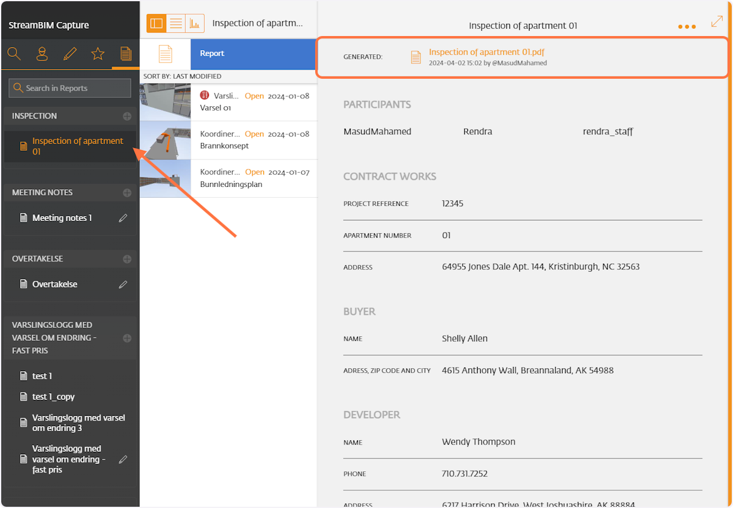Select the Report tab

click(x=253, y=54)
